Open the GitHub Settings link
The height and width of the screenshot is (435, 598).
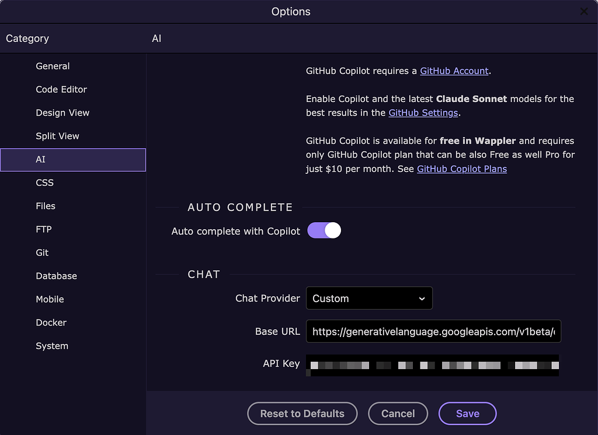point(423,113)
